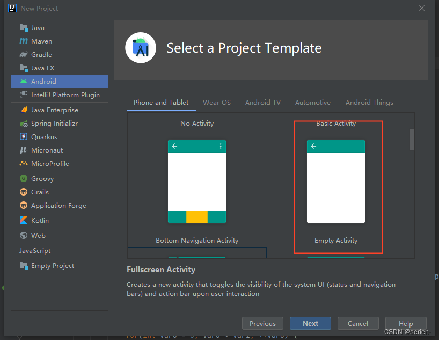Viewport: 439px width, 340px height.
Task: Click the Gradle elephant icon
Action: click(x=24, y=54)
